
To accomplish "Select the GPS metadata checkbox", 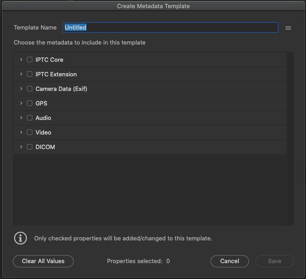I will (30, 103).
